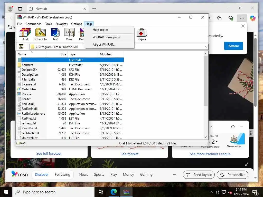
Task: Open the Commands menu
Action: click(33, 24)
